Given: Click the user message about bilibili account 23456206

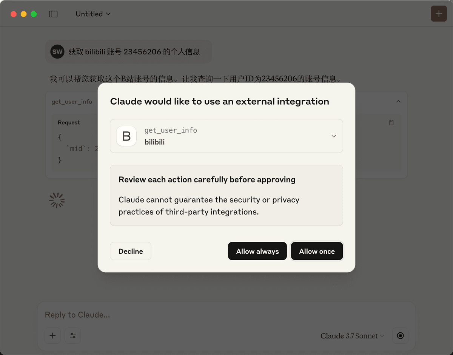Looking at the screenshot, I should (x=134, y=52).
